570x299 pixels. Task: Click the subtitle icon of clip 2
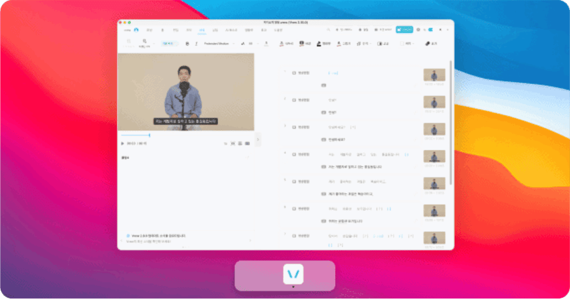[x=323, y=113]
